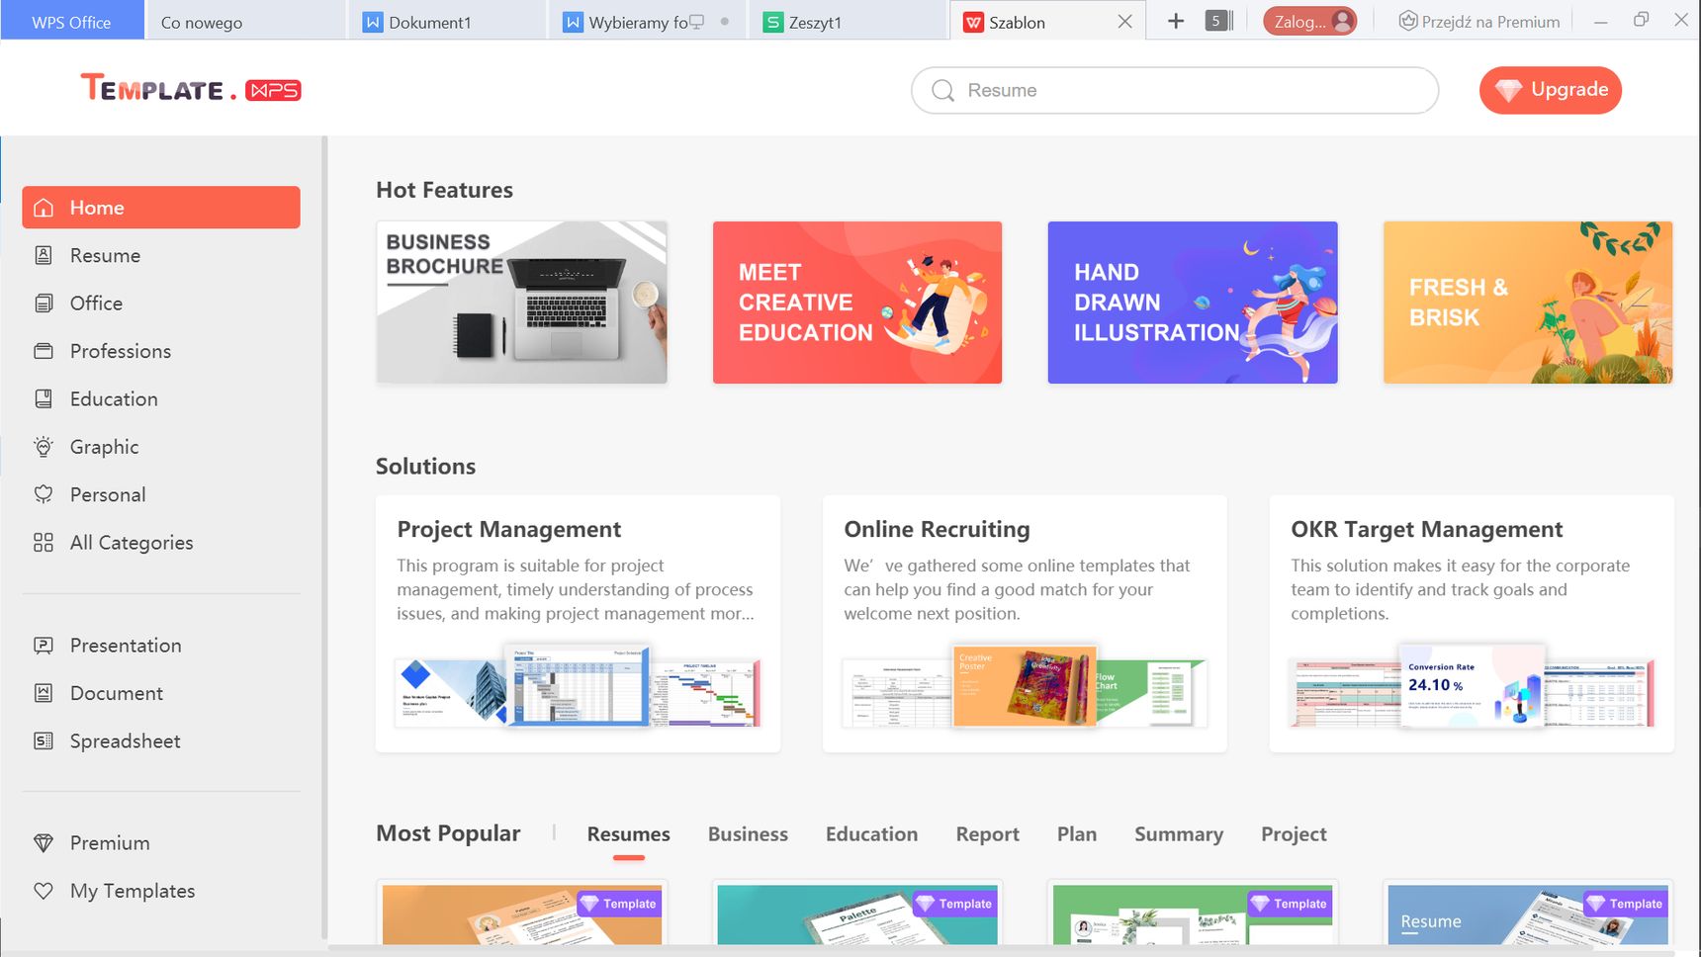
Task: Switch to the Wybieramy fo document tab
Action: [647, 22]
